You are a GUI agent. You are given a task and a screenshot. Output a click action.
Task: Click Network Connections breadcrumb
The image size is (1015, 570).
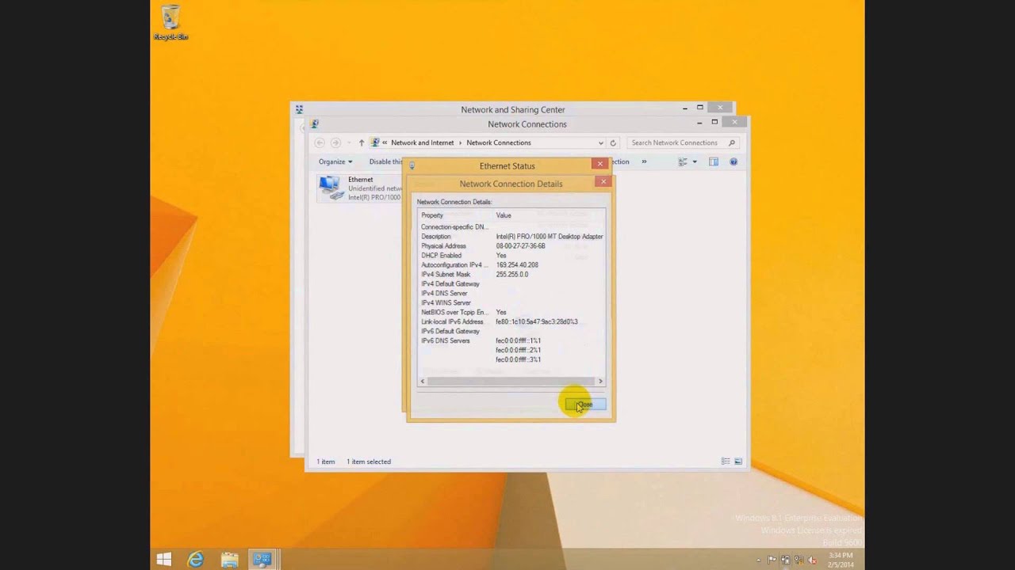point(499,142)
